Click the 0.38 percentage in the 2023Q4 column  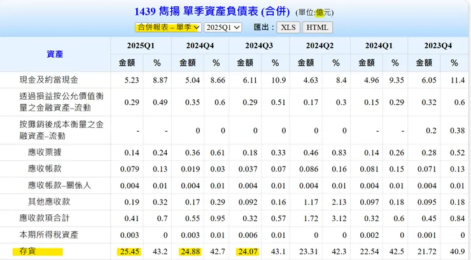(x=458, y=130)
